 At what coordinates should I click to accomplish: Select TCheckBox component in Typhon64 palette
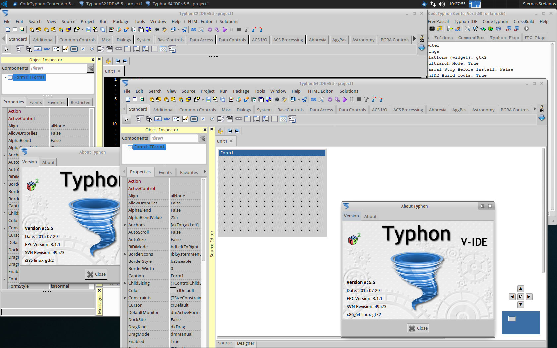click(x=203, y=119)
